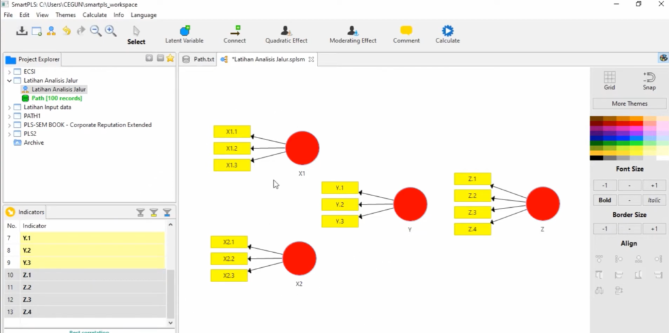
Task: Increase font size with +1 button
Action: coord(654,186)
